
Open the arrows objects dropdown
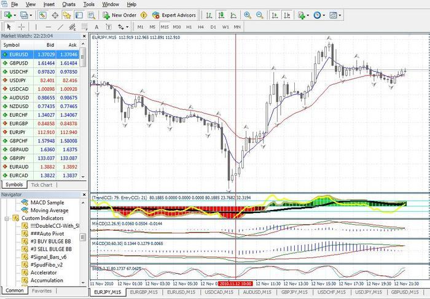tap(127, 27)
